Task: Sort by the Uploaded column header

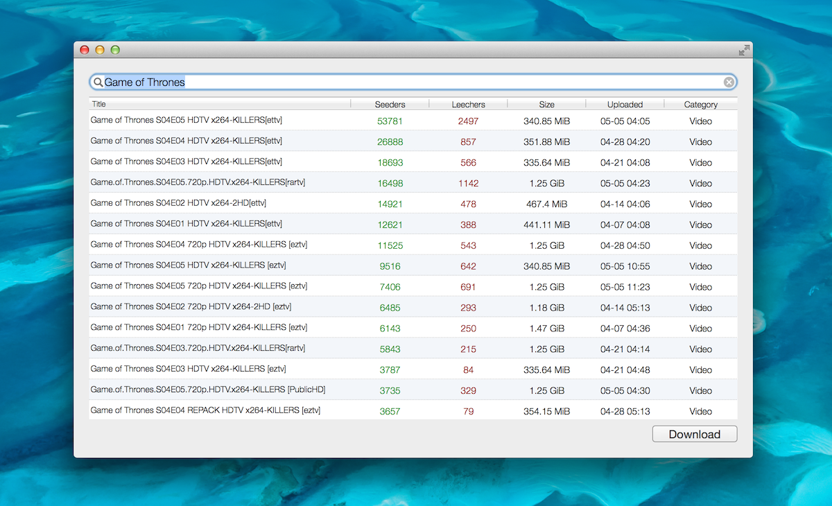Action: 625,105
